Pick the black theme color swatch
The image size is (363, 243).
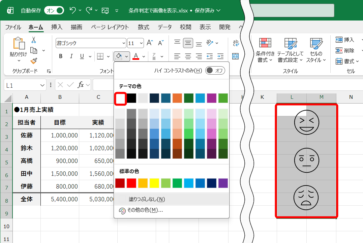131,98
